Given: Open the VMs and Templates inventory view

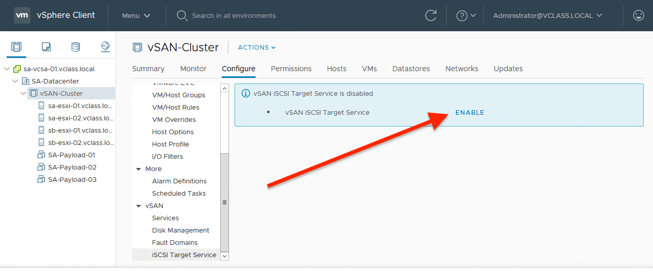Looking at the screenshot, I should point(46,47).
